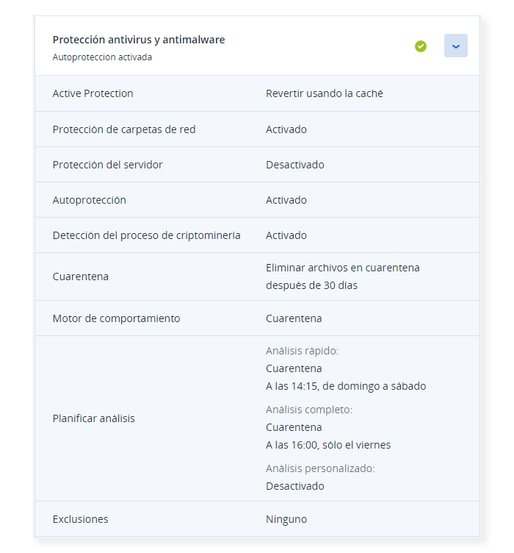Click the Desactivado value for server protection
This screenshot has width=514, height=553.
pyautogui.click(x=295, y=165)
